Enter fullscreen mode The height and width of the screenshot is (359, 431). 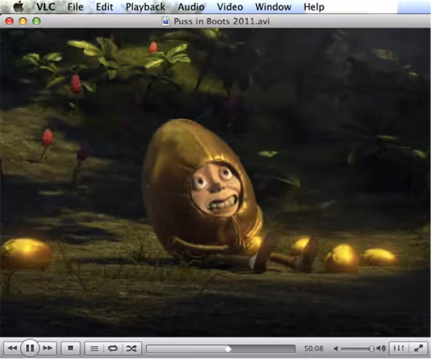pyautogui.click(x=418, y=348)
